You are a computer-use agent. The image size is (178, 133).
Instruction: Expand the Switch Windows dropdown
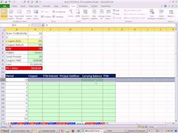(161, 14)
